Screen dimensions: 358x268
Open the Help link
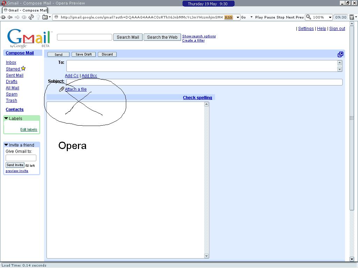tap(322, 29)
